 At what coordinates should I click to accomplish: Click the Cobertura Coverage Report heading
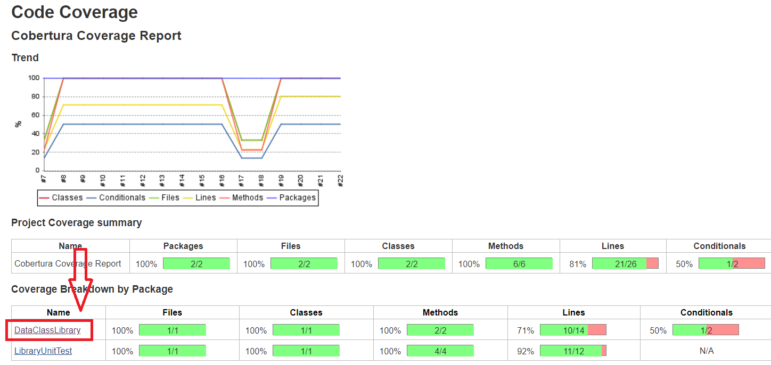pos(96,36)
